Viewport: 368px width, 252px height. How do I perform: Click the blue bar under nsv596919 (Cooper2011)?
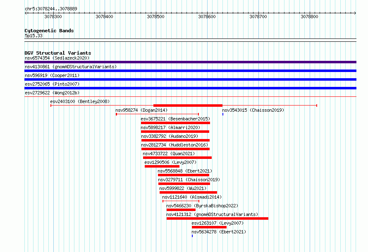[190, 79]
